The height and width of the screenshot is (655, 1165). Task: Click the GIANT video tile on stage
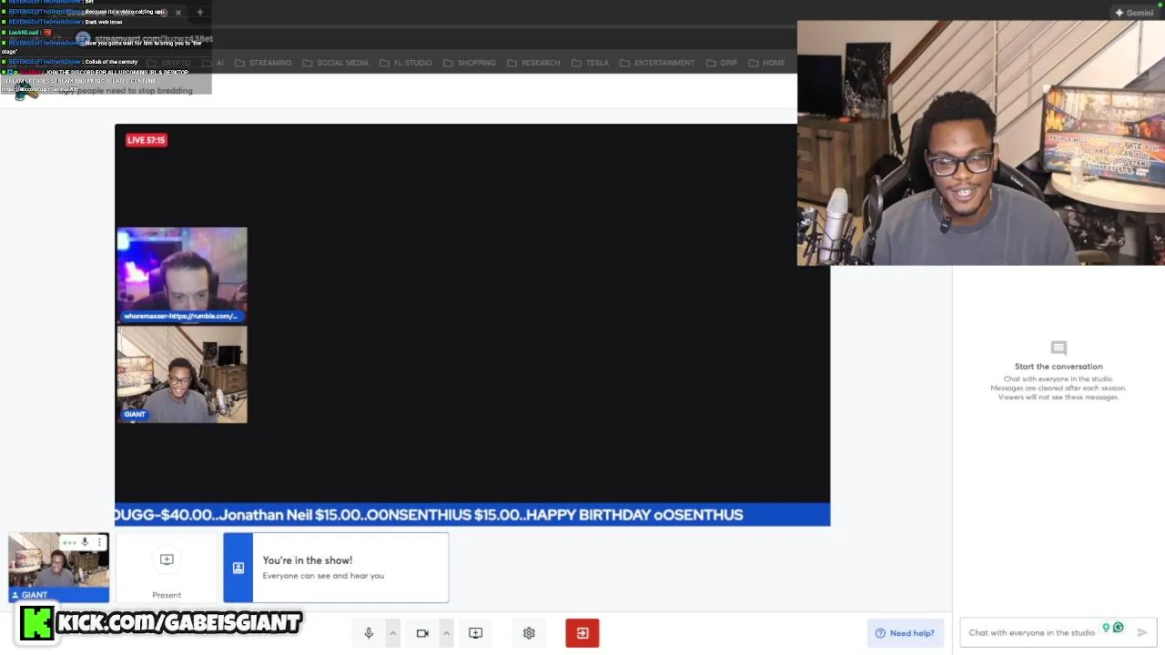coord(182,374)
